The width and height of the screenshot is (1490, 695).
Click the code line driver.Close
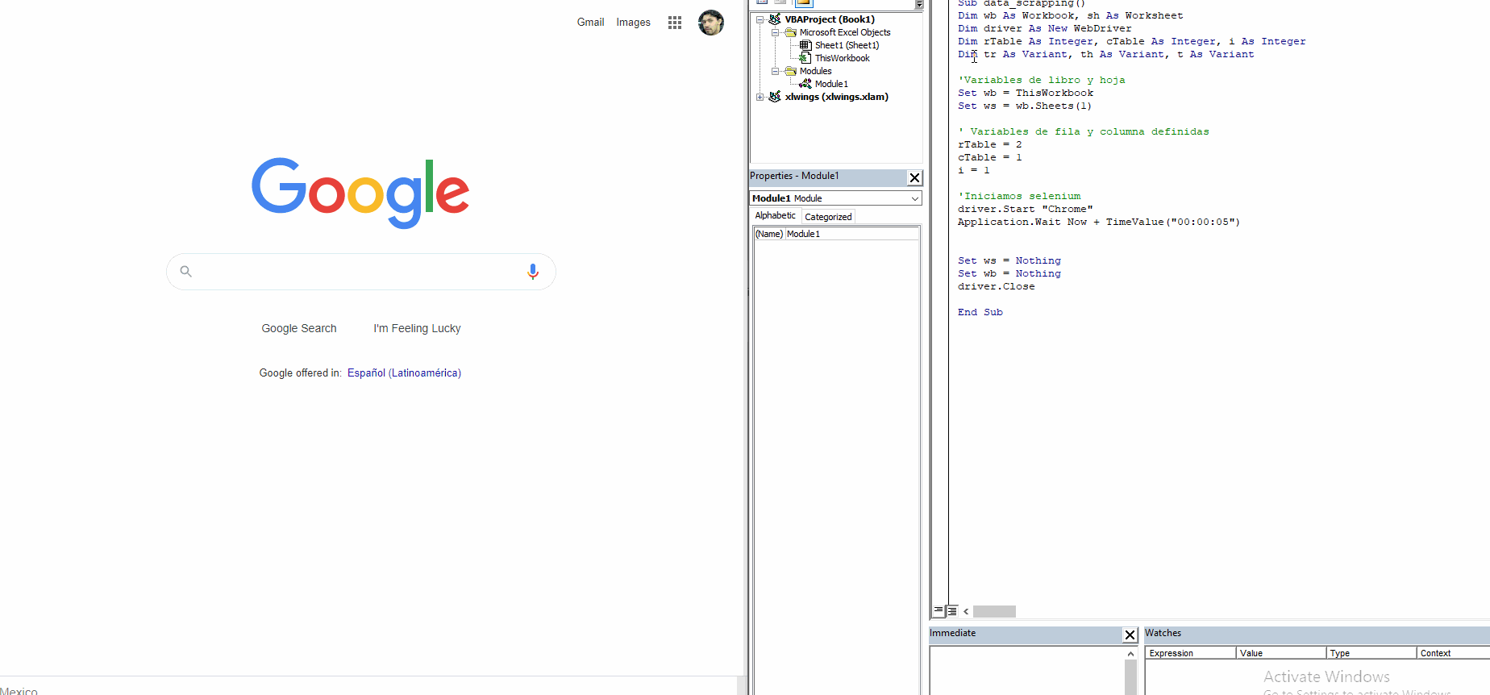tap(996, 286)
